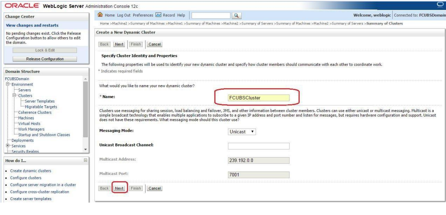Click the Unicast Broadcast Channel field

259,146
